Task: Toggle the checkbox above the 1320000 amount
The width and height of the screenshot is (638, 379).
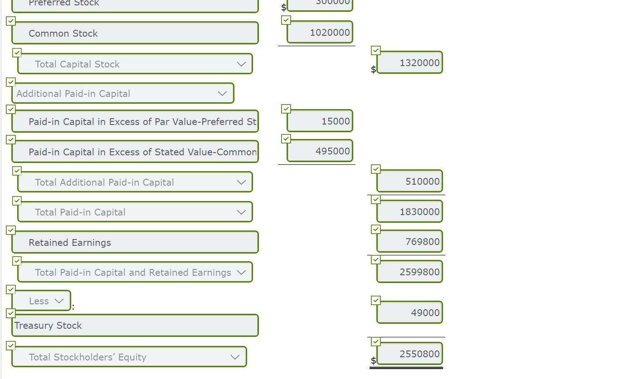Action: (x=375, y=50)
